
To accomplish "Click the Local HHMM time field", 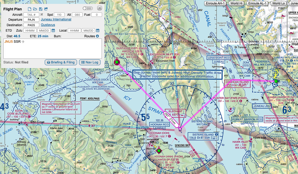I will click(x=74, y=31).
